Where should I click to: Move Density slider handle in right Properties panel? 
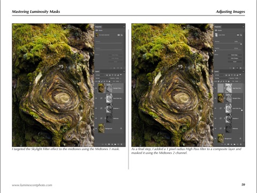tap(241, 44)
